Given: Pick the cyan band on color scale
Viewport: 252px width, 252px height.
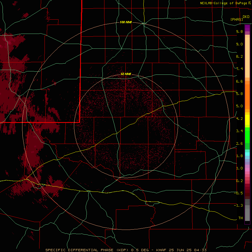Looking at the screenshot, I should 247,154.
